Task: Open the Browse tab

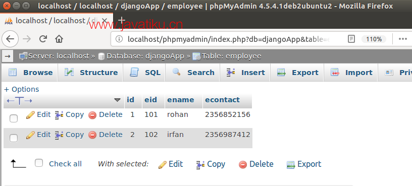Action: coord(30,73)
